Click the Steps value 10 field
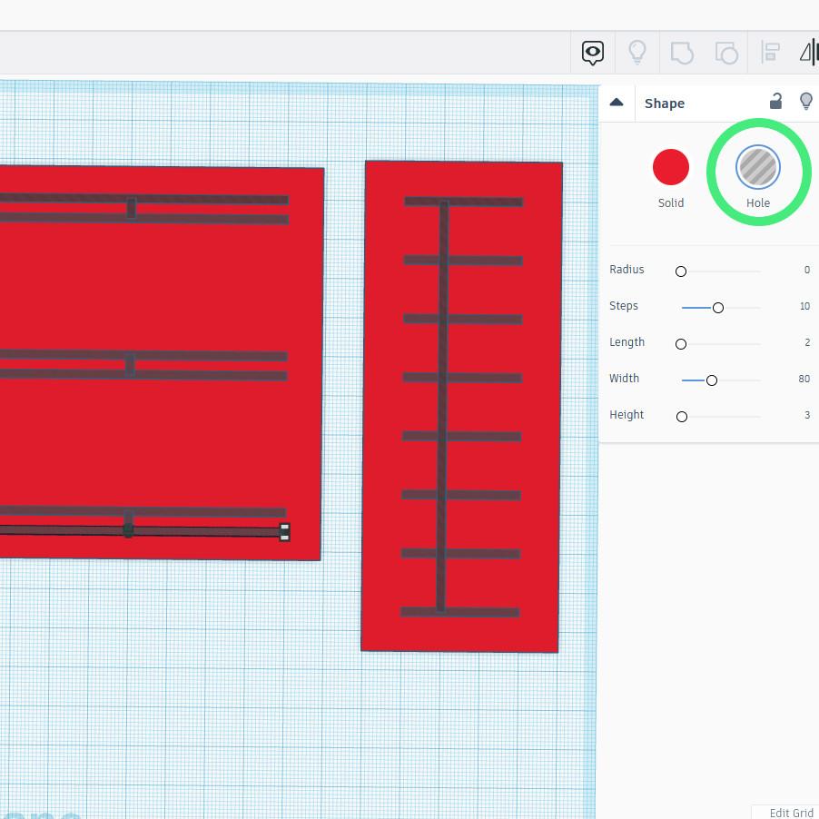The height and width of the screenshot is (819, 819). [x=804, y=306]
